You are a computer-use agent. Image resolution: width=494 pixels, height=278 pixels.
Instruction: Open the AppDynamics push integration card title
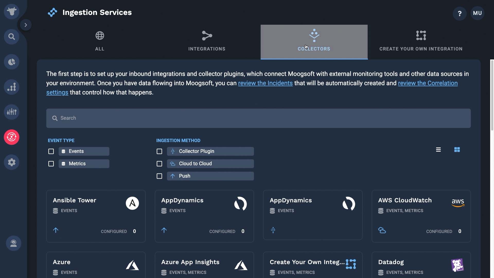tap(182, 200)
